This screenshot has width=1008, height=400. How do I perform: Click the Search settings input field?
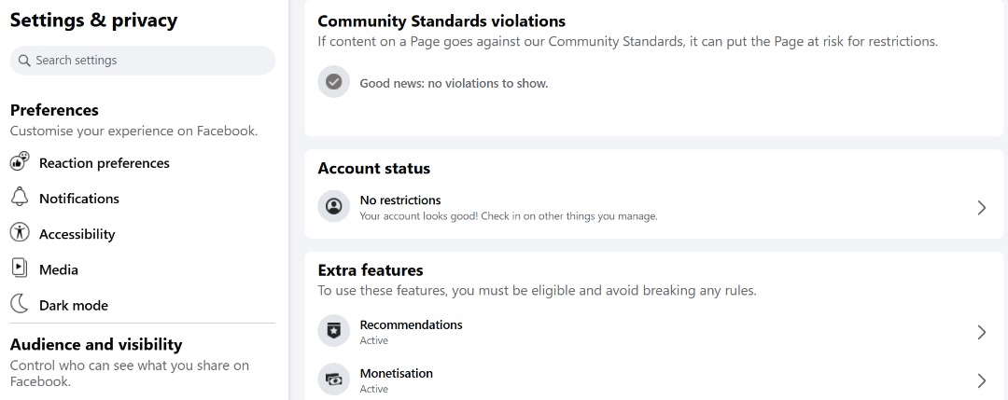pyautogui.click(x=142, y=61)
